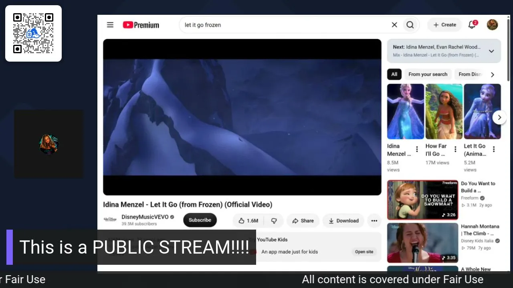Viewport: 513px width, 288px height.
Task: Open options for Idina Menzel short
Action: coord(417,149)
